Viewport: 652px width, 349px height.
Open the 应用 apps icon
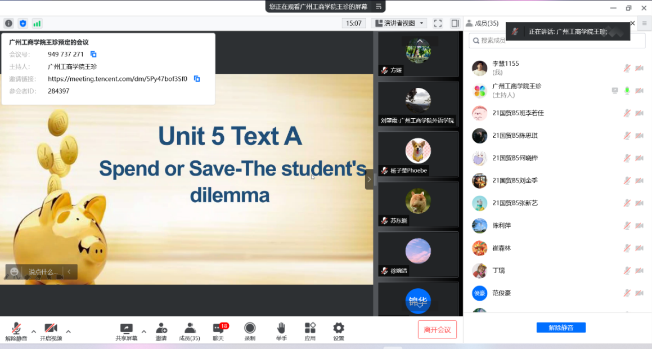[310, 331]
